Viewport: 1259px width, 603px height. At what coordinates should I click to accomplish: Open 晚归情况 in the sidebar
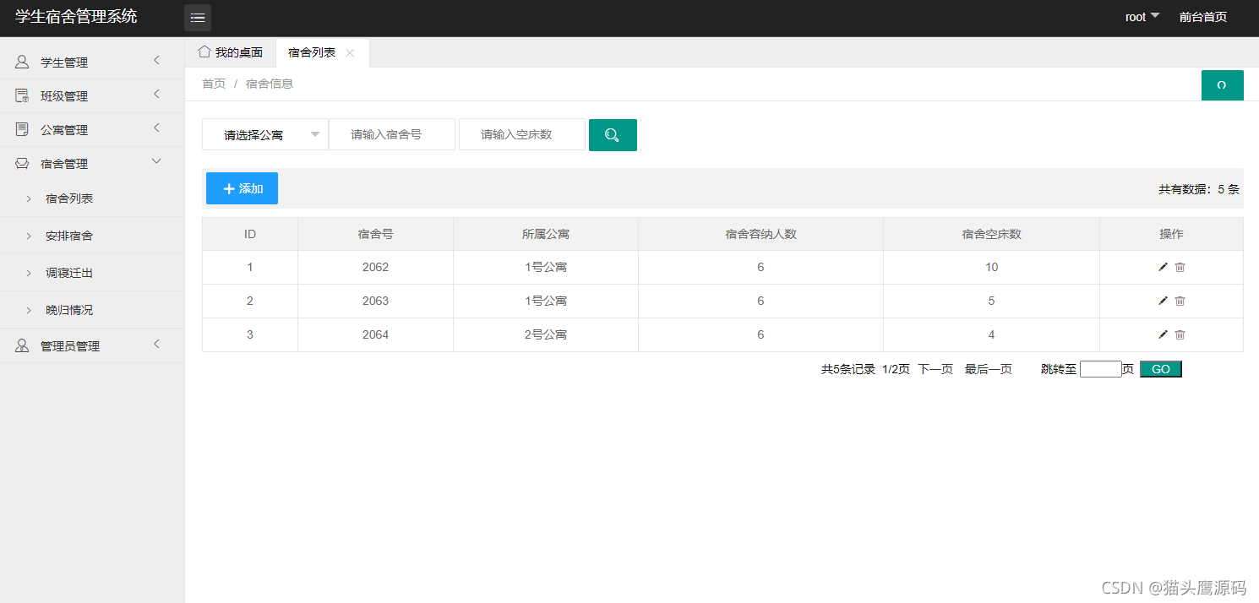(69, 310)
